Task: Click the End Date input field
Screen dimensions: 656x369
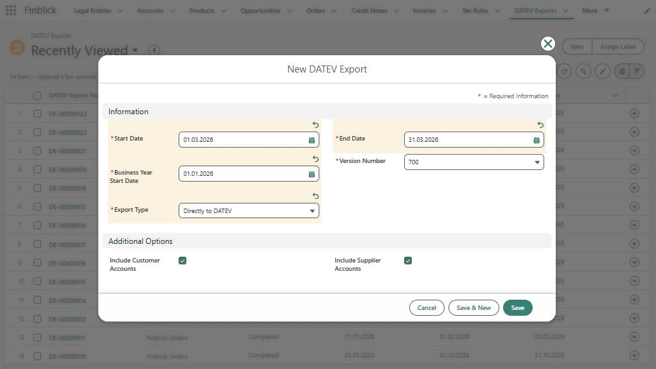Action: tap(474, 139)
